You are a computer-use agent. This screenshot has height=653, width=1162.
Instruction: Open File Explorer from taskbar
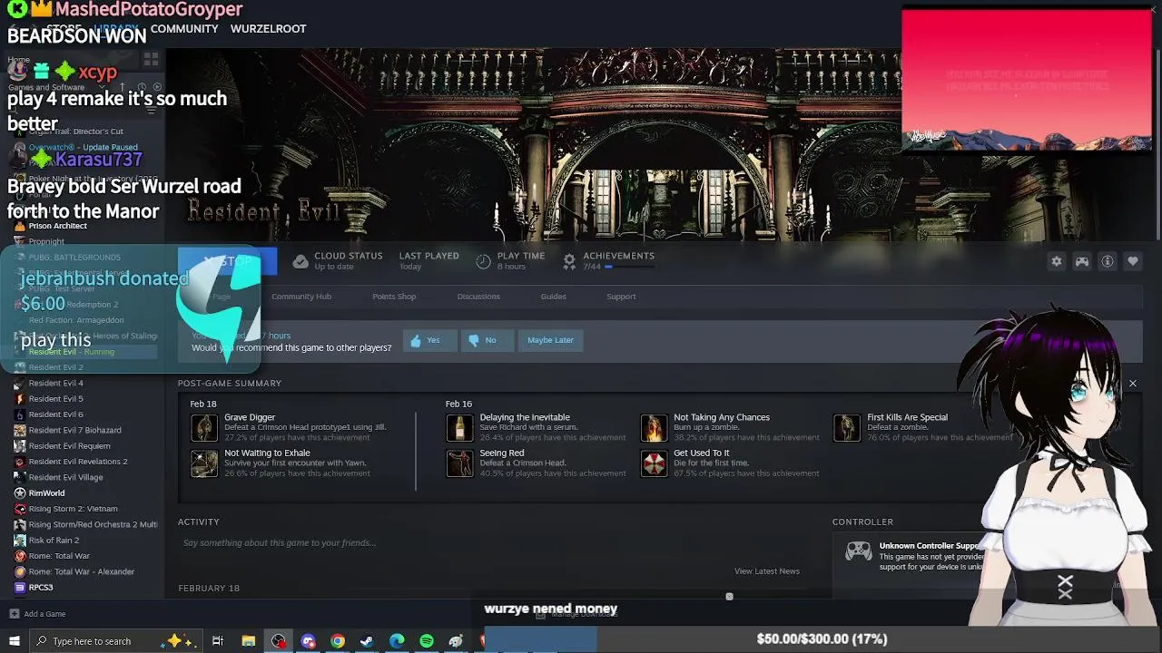pyautogui.click(x=248, y=641)
